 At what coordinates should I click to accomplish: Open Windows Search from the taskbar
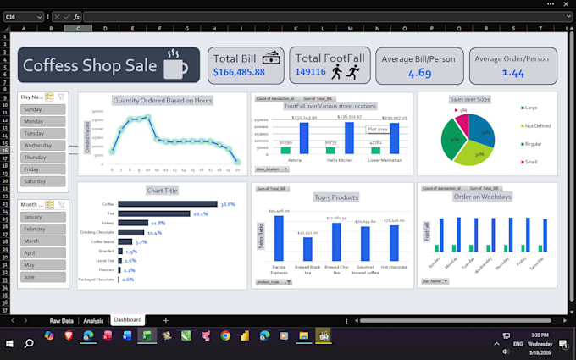tap(29, 343)
